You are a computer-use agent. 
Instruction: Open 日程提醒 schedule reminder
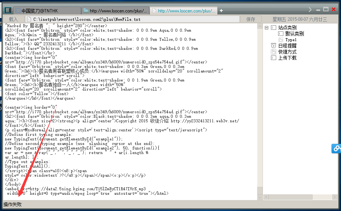coord(287,46)
